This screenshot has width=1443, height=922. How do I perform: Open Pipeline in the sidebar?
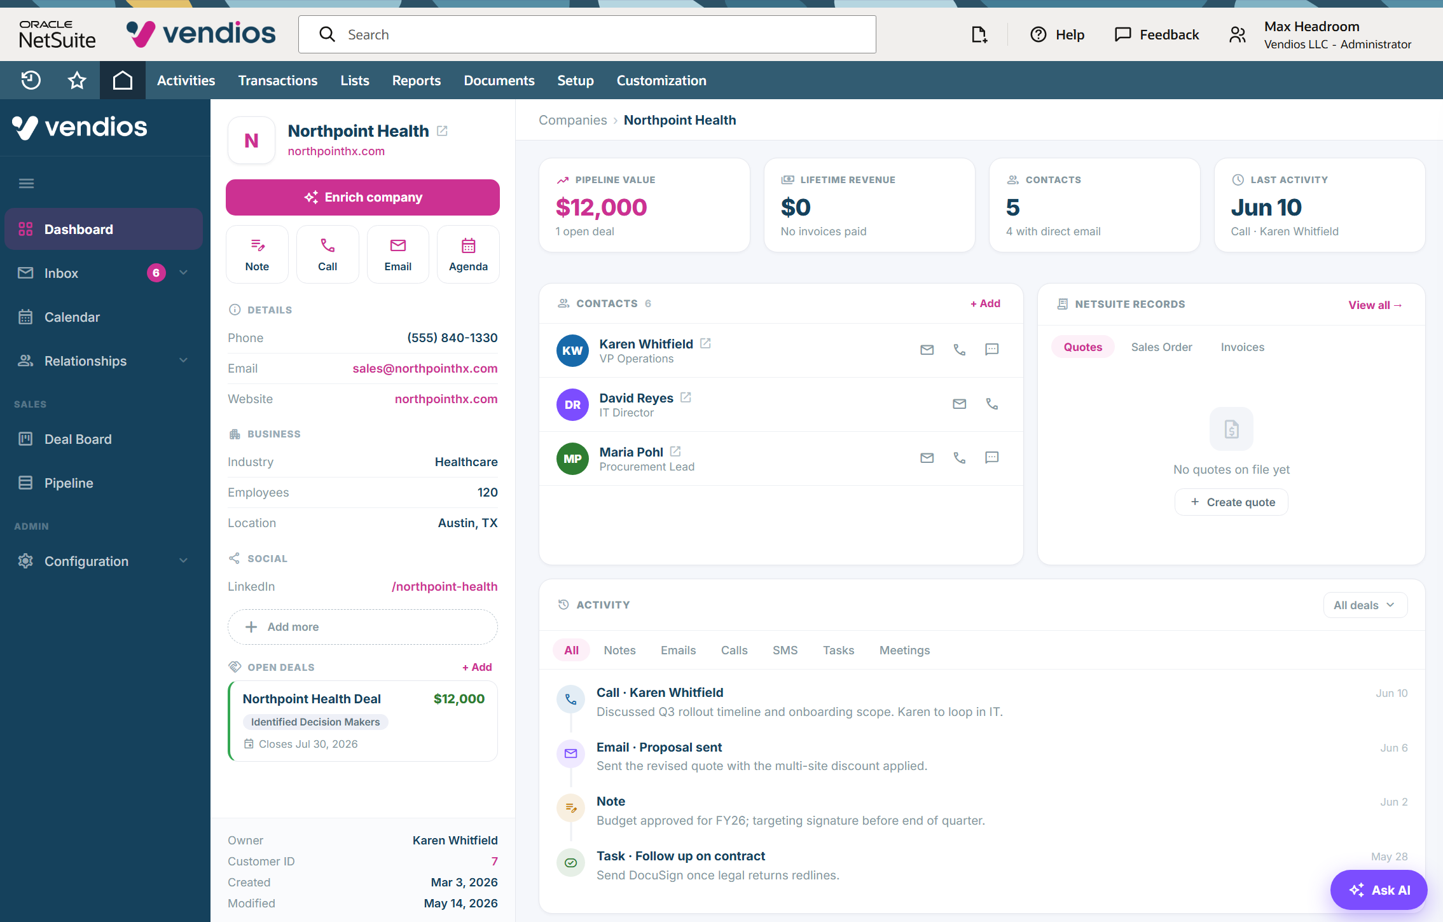(104, 483)
